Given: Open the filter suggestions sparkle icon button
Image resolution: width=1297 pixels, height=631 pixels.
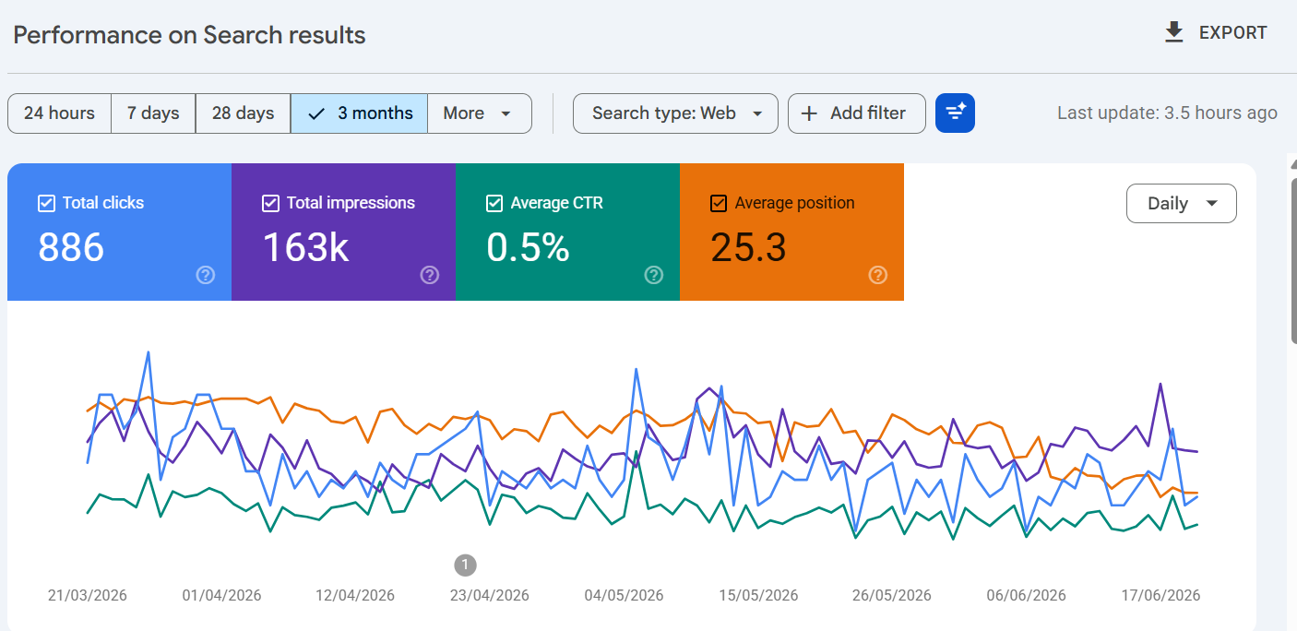Looking at the screenshot, I should click(x=955, y=113).
